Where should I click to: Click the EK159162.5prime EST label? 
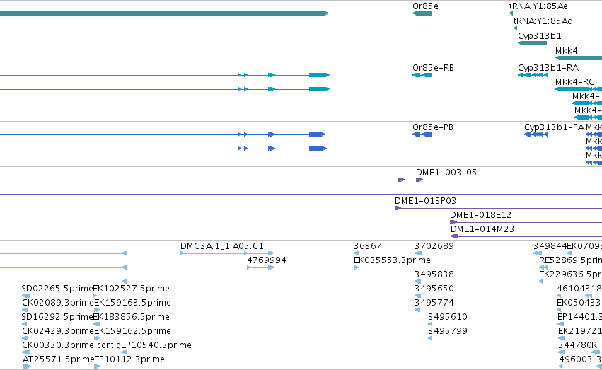[132, 331]
